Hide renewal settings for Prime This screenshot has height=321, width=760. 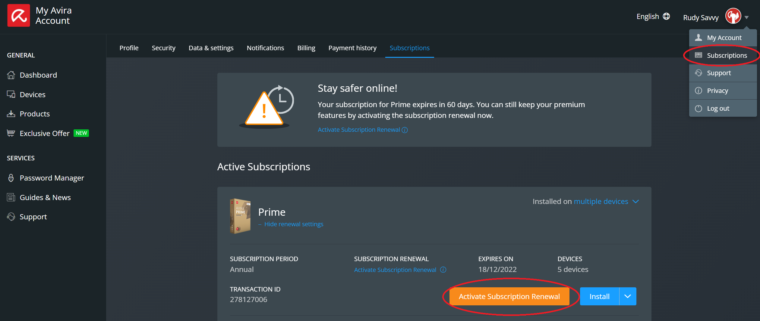coord(293,224)
